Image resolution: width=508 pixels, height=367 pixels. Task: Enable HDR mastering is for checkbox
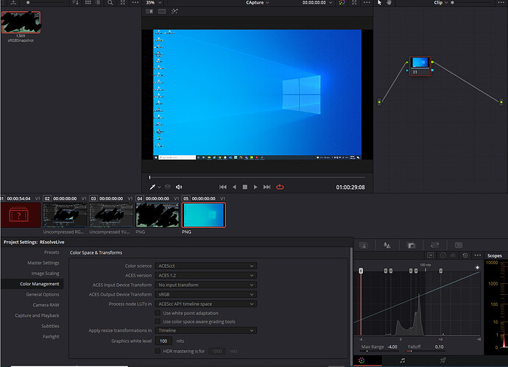click(158, 351)
